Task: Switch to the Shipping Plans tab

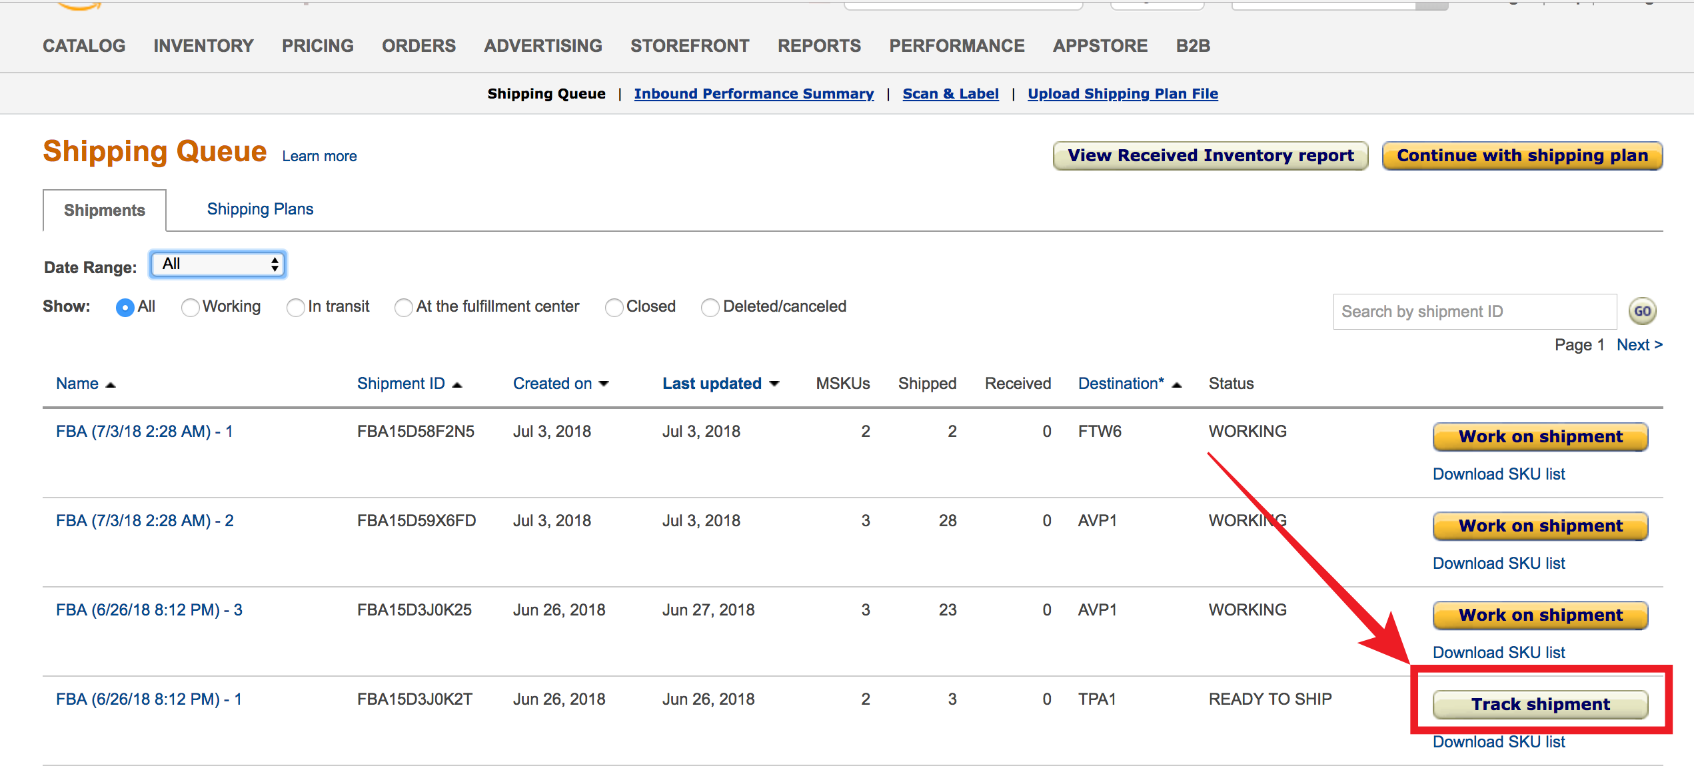Action: tap(260, 209)
